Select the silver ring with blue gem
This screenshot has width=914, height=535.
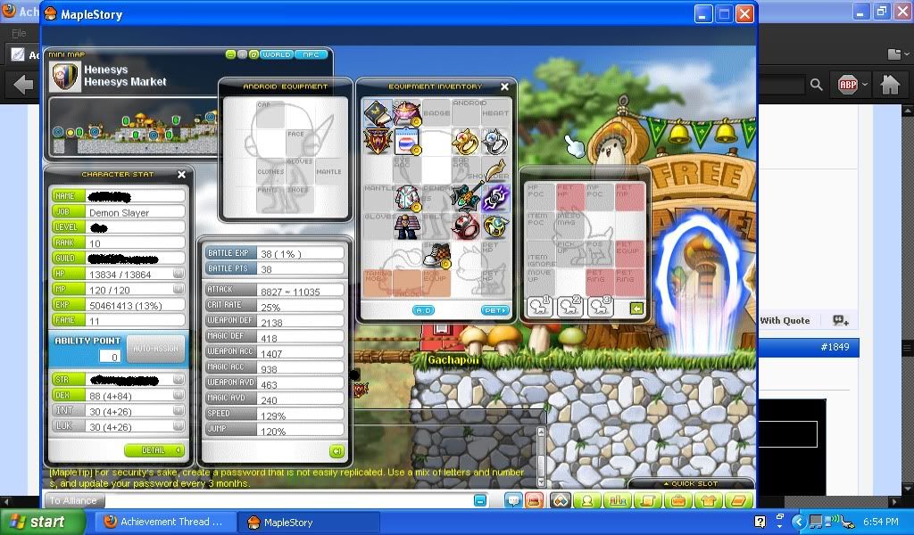495,142
